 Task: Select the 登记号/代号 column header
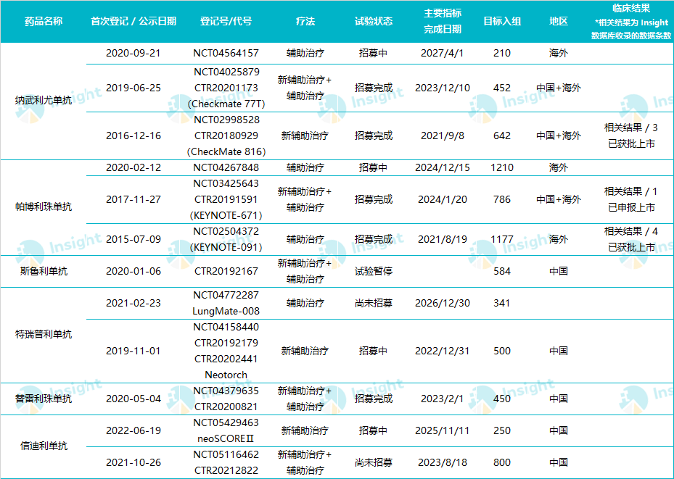(x=226, y=22)
